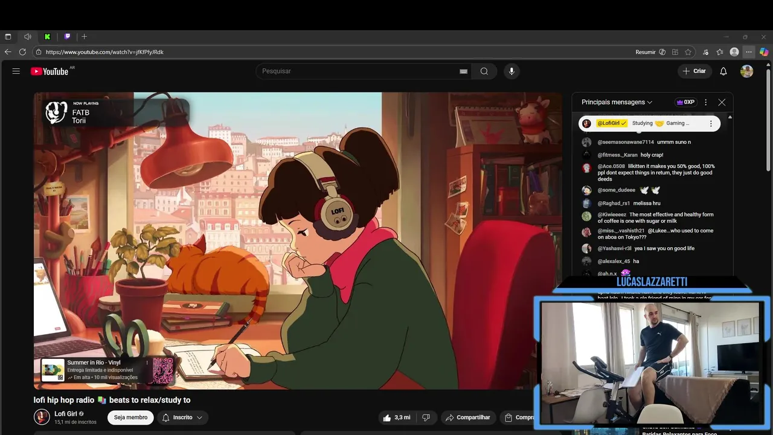The height and width of the screenshot is (435, 773).
Task: Switch to the green K browser tab
Action: [x=47, y=37]
